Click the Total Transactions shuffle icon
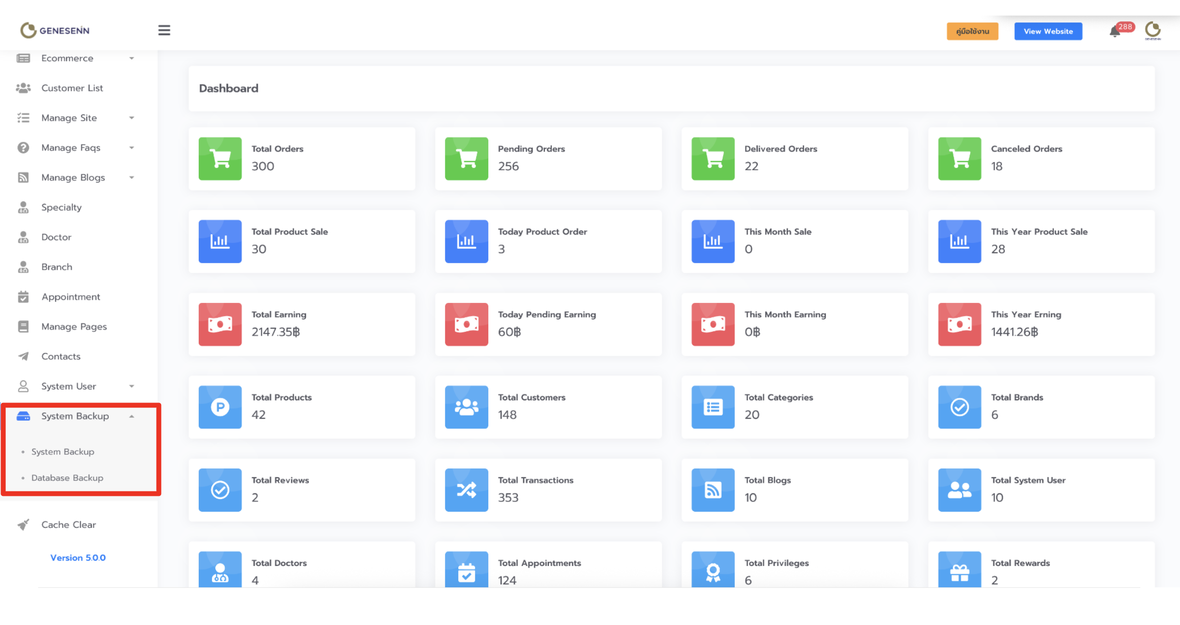The width and height of the screenshot is (1180, 625). click(466, 490)
